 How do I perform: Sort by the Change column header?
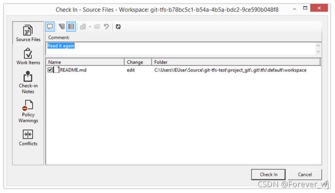[138, 62]
